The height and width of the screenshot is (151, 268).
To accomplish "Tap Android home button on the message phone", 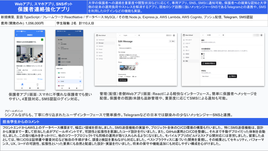I will click(x=30, y=88).
